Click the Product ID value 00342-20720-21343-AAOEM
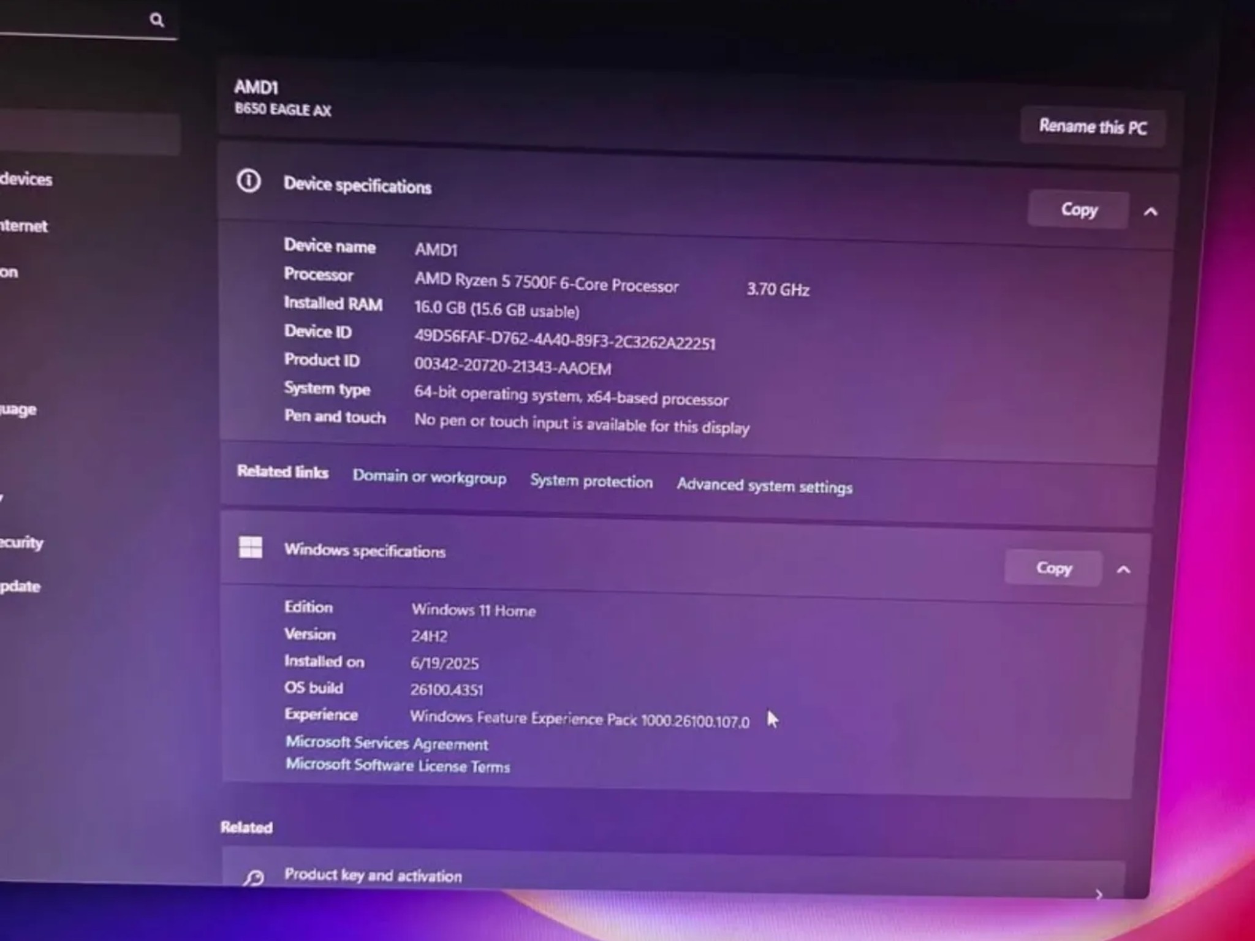The height and width of the screenshot is (941, 1255). point(512,366)
